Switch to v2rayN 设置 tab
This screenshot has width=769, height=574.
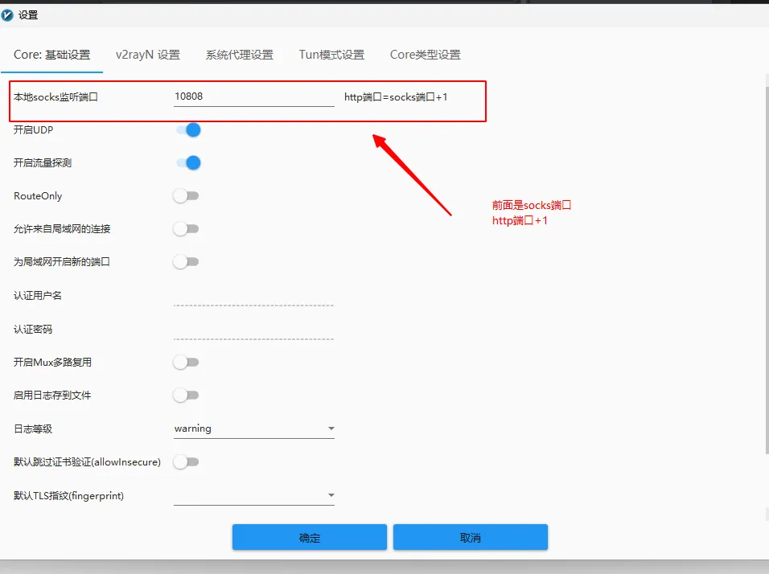tap(148, 55)
